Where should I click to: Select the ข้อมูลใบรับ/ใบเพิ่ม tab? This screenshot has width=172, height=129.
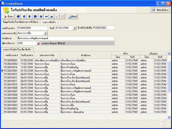click(x=21, y=22)
